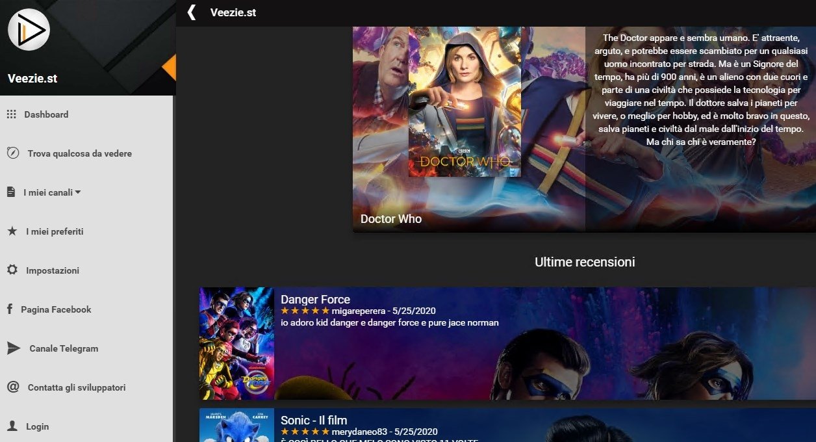The height and width of the screenshot is (442, 816).
Task: Select the Dashboard grid icon
Action: click(x=11, y=114)
